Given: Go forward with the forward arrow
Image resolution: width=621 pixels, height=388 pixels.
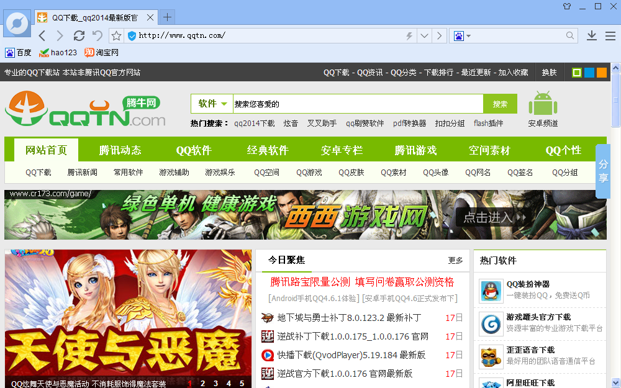Looking at the screenshot, I should tap(60, 35).
